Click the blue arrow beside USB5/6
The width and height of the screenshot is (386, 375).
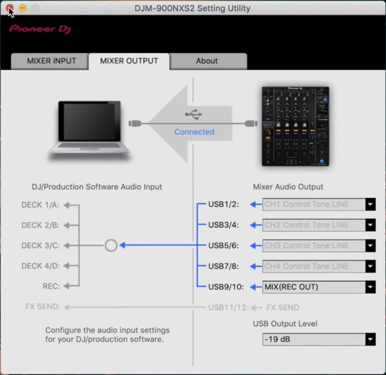[256, 246]
